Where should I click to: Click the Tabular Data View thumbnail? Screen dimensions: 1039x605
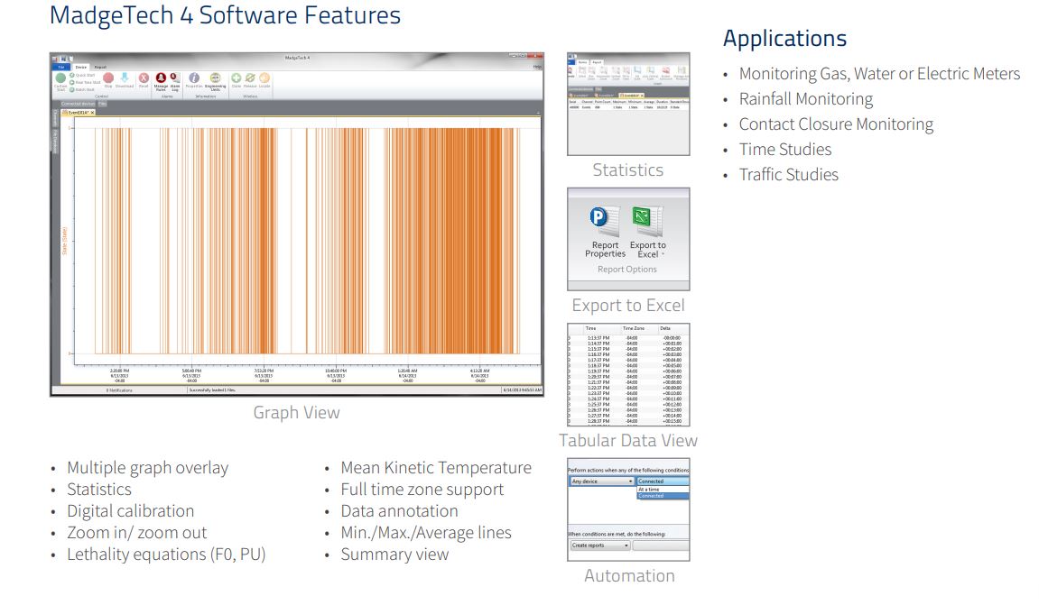click(x=628, y=375)
